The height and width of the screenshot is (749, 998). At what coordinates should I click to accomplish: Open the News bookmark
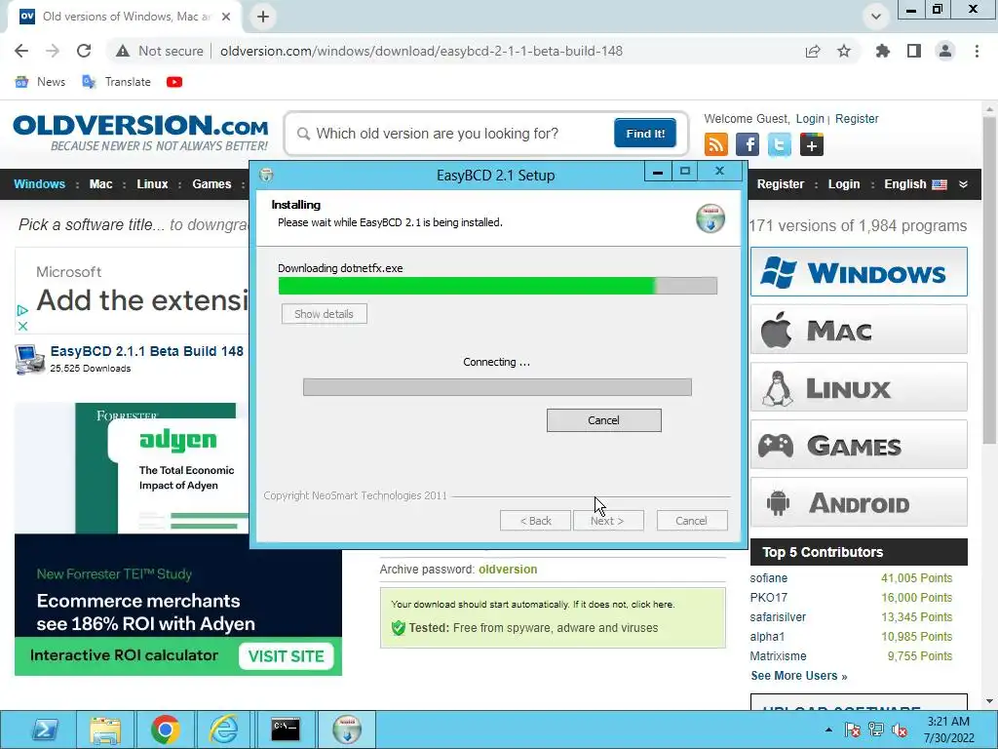pyautogui.click(x=40, y=82)
